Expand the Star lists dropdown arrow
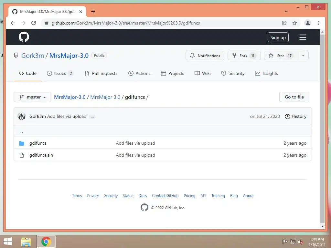Image resolution: width=331 pixels, height=248 pixels. tap(303, 56)
